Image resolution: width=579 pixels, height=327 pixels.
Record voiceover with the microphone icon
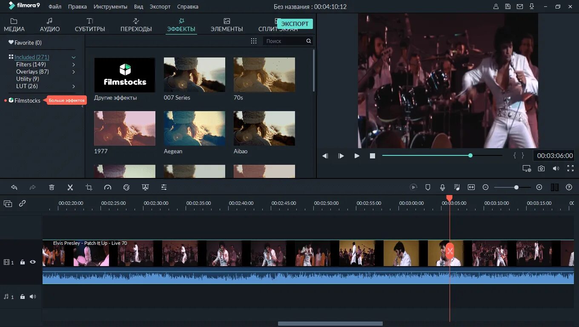pyautogui.click(x=442, y=187)
